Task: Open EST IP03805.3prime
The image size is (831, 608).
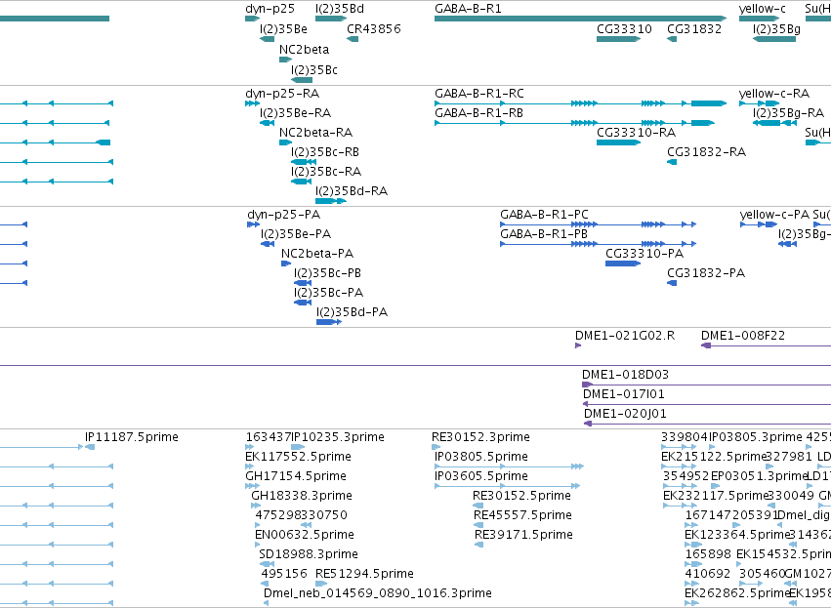Action: tap(756, 437)
